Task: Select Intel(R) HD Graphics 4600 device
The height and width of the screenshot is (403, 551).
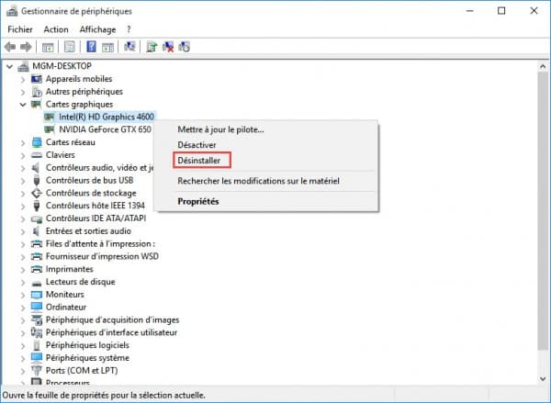Action: (x=107, y=117)
